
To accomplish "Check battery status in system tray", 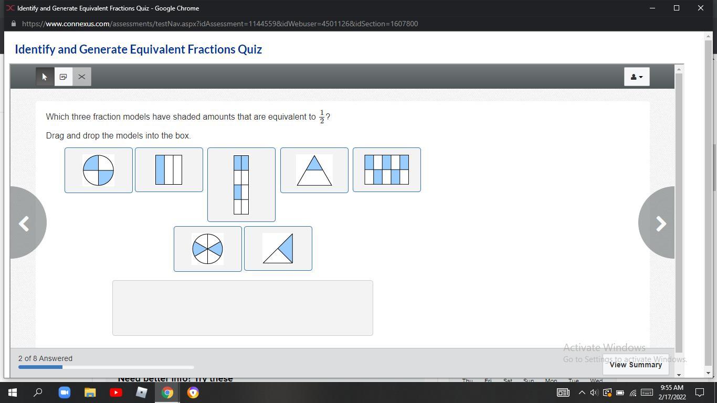I will (620, 393).
